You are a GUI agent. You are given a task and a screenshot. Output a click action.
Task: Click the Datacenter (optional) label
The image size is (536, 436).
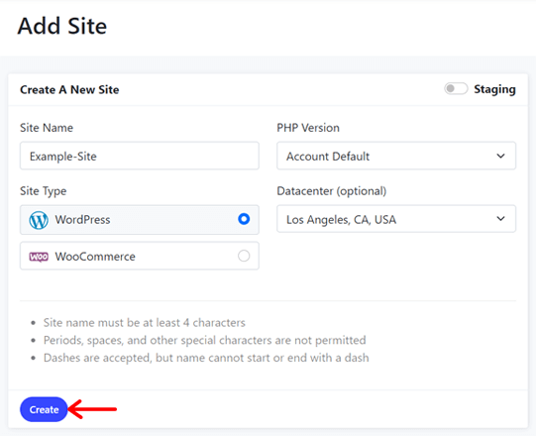332,191
